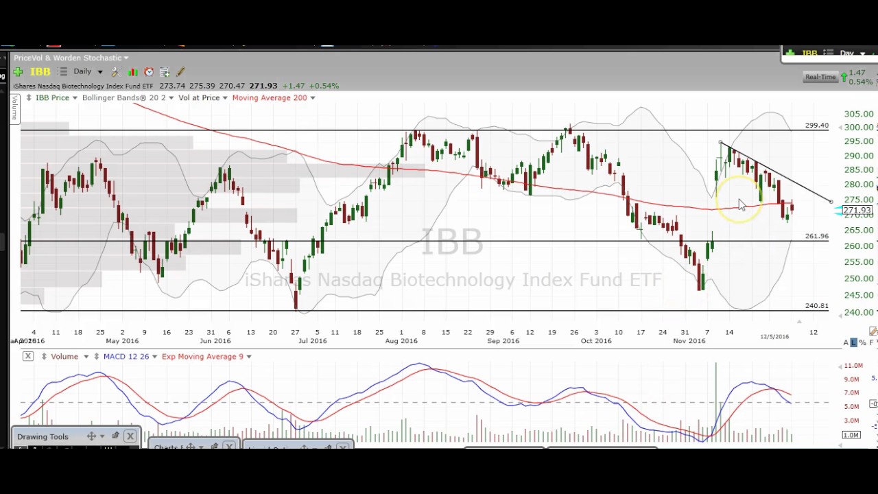The image size is (878, 494).
Task: Close the Drawing Tools panel
Action: pyautogui.click(x=130, y=436)
